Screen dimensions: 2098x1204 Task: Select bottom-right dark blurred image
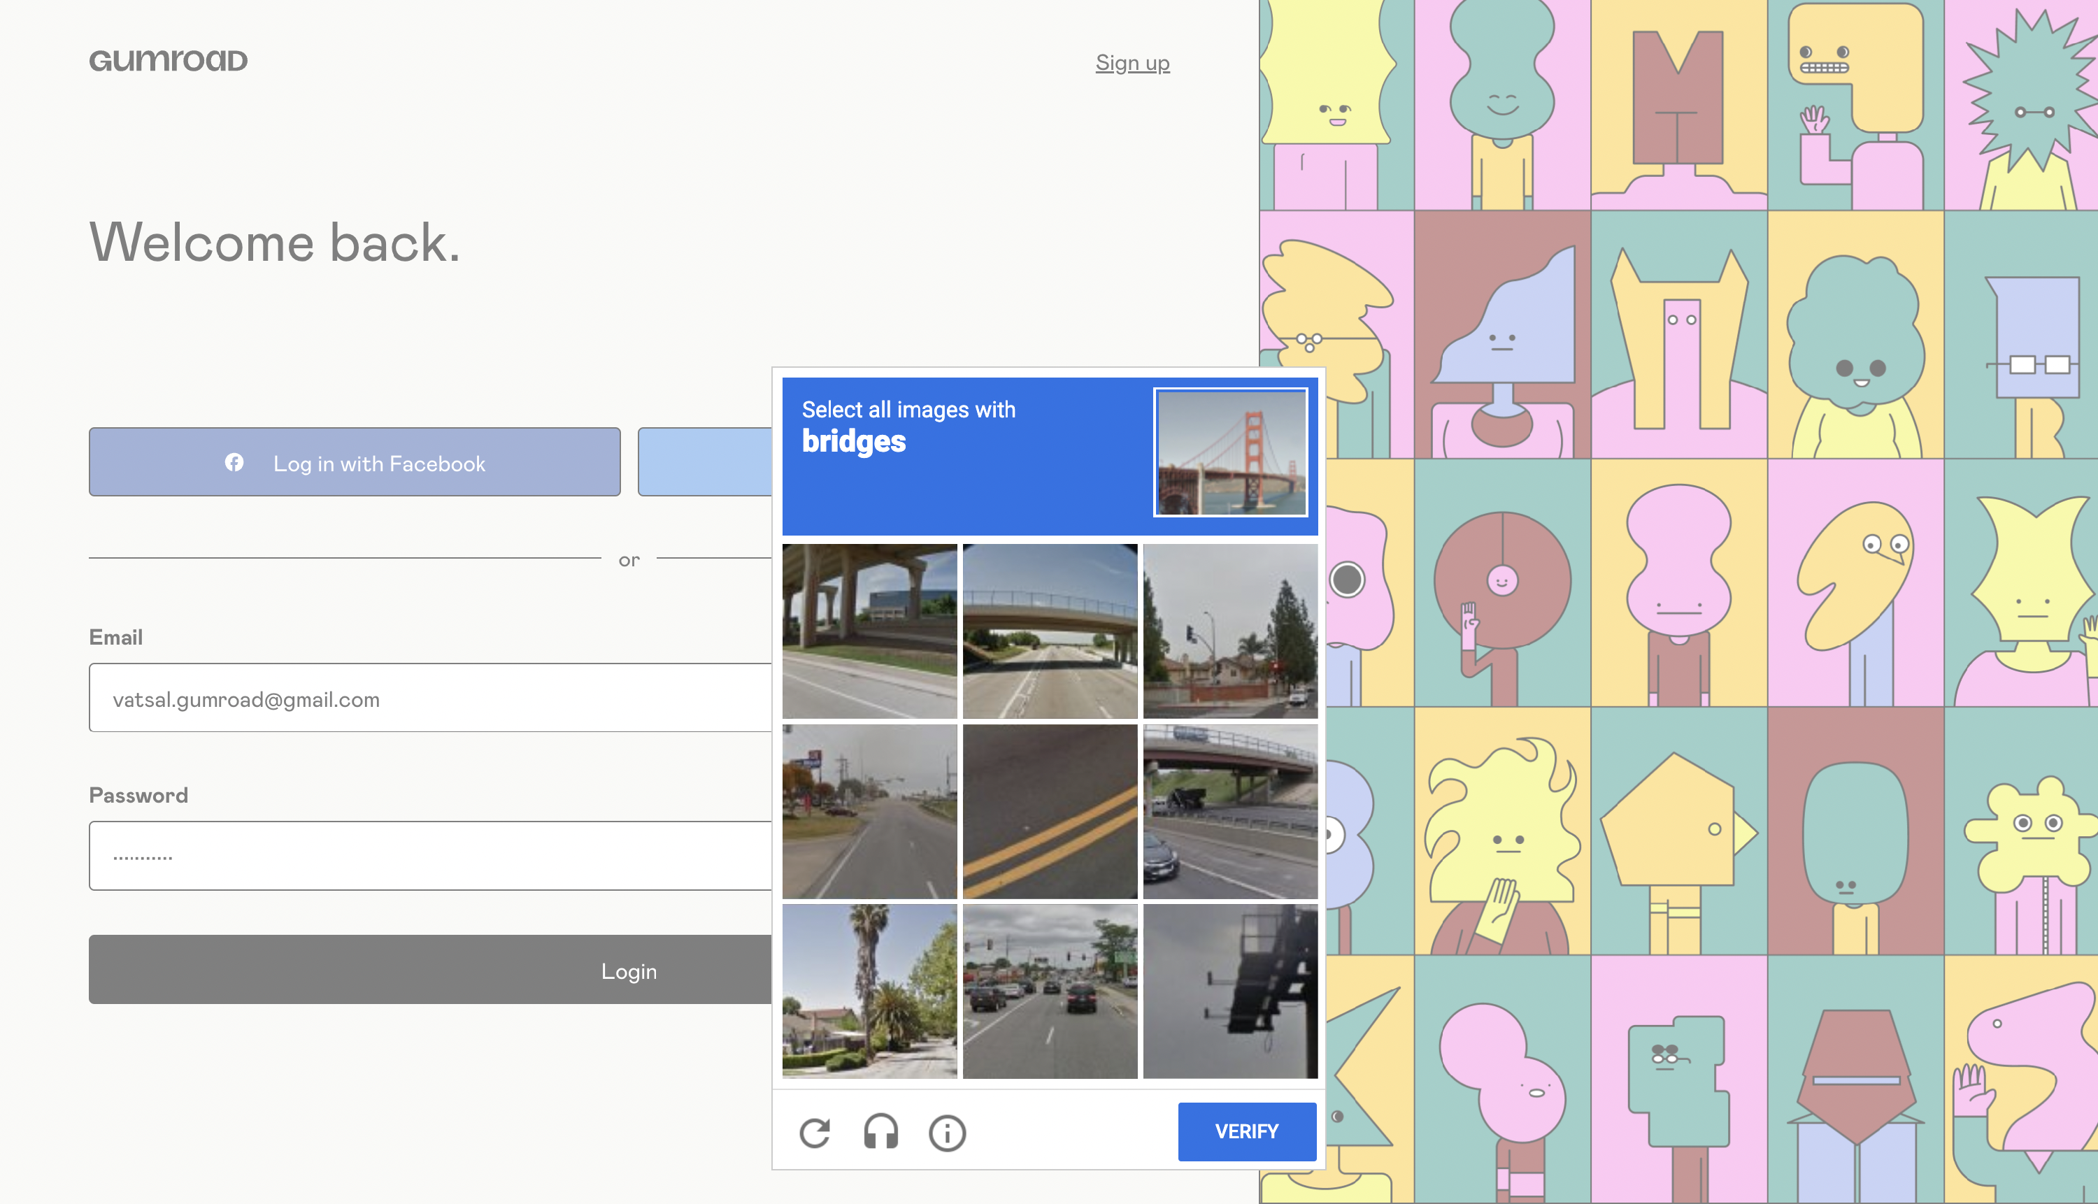click(1229, 991)
